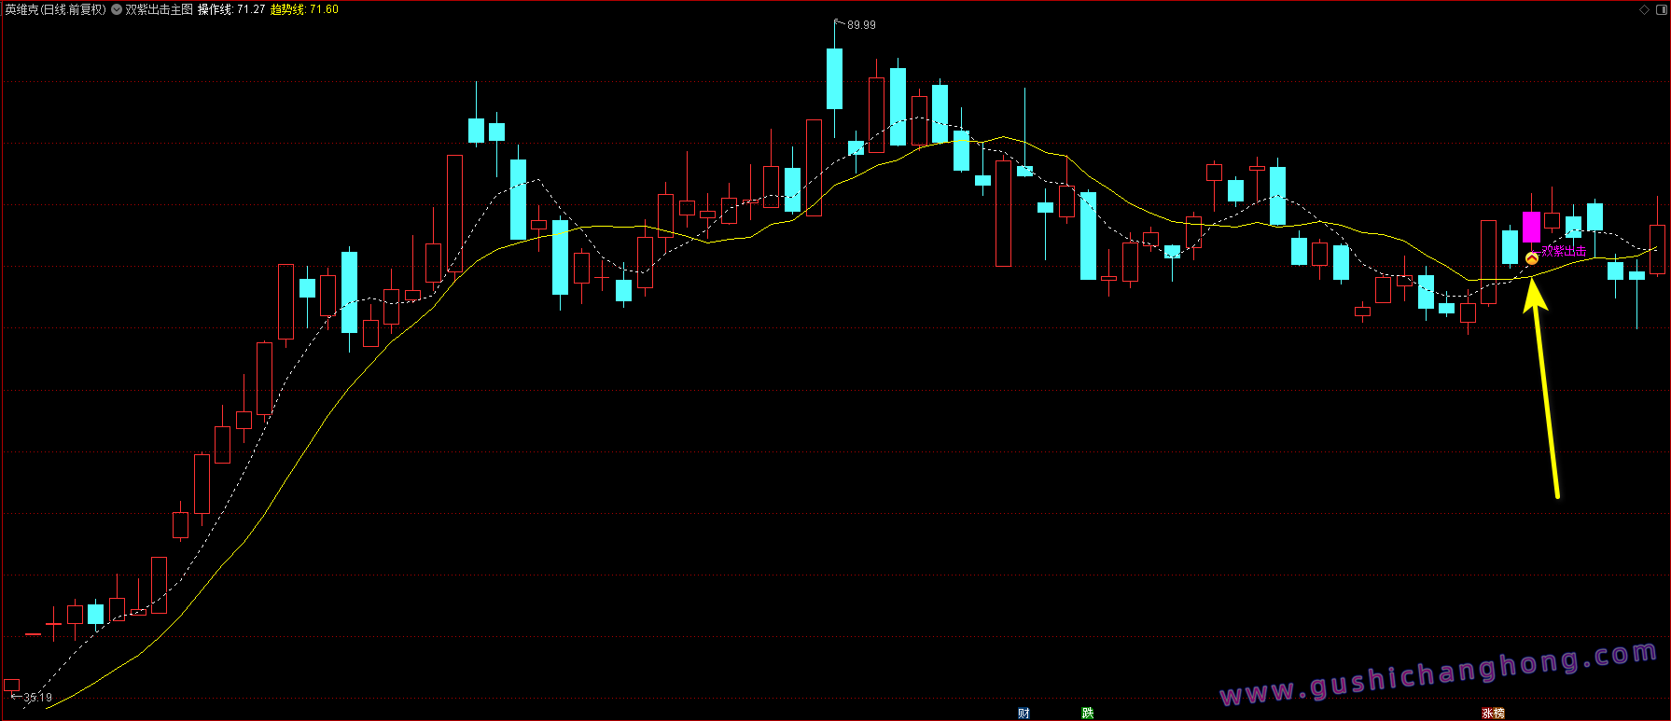
Task: Click the magenta 双紫出击 text label
Action: point(1564,251)
